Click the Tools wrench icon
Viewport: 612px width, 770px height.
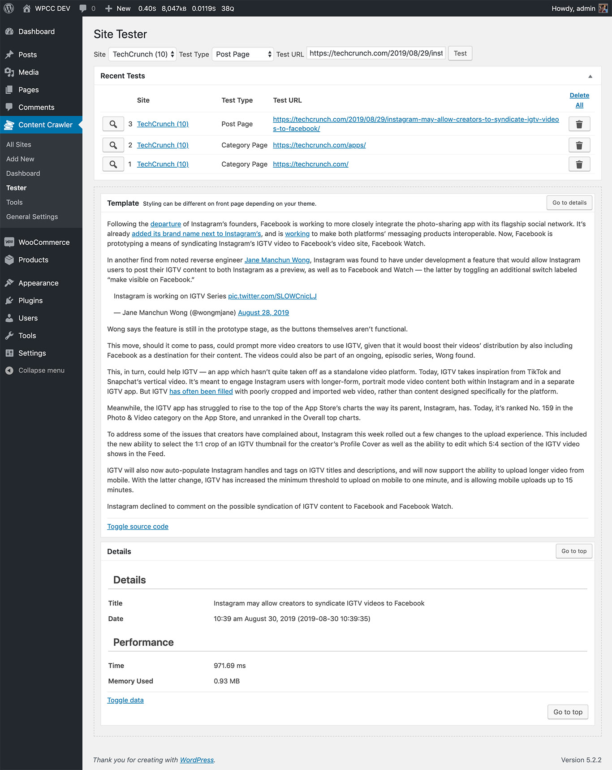[9, 335]
